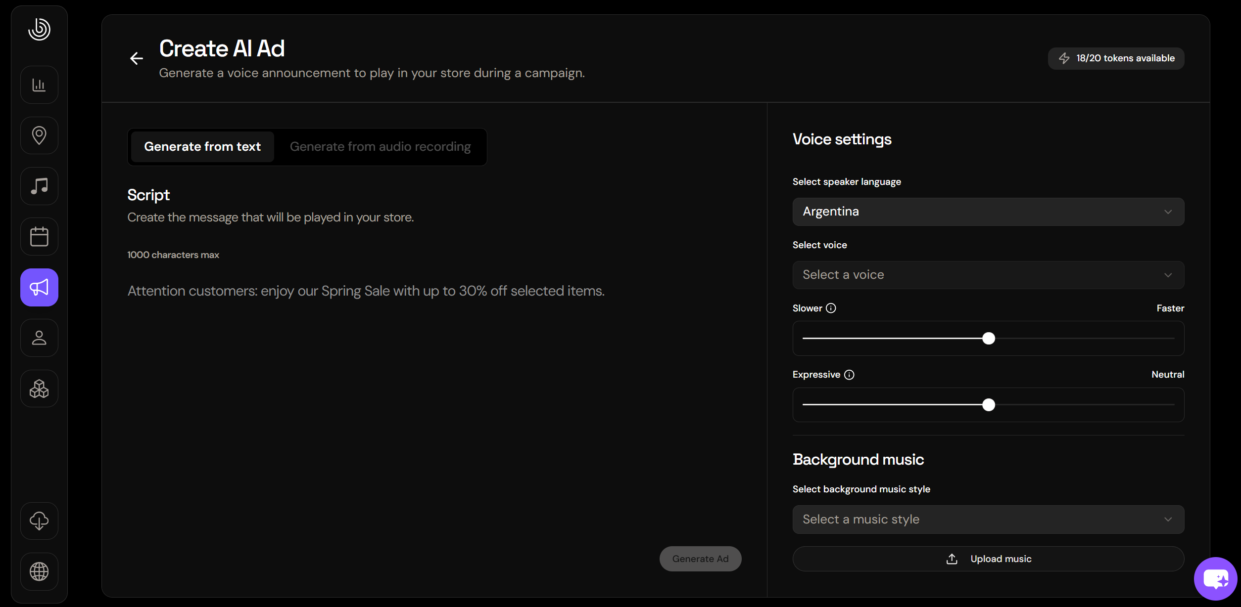Open the cubes integrations sidebar icon
Viewport: 1241px width, 607px height.
(x=39, y=389)
